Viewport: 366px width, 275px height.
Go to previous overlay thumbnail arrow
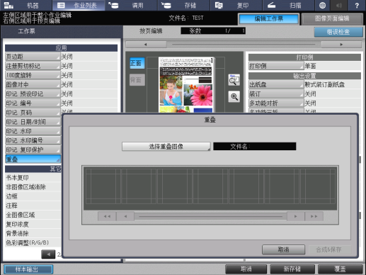(x=125, y=216)
